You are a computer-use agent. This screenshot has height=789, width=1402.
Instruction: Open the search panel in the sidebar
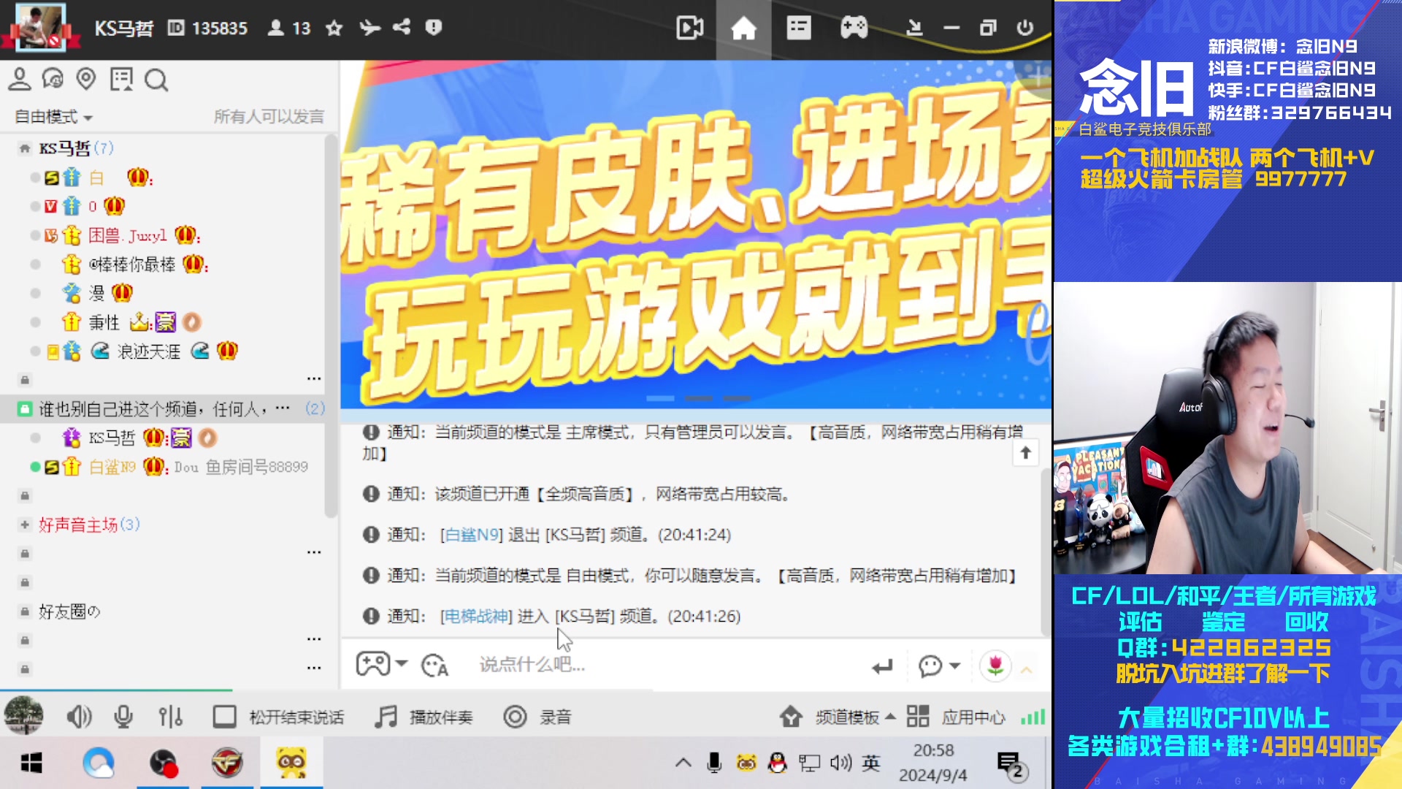156,80
